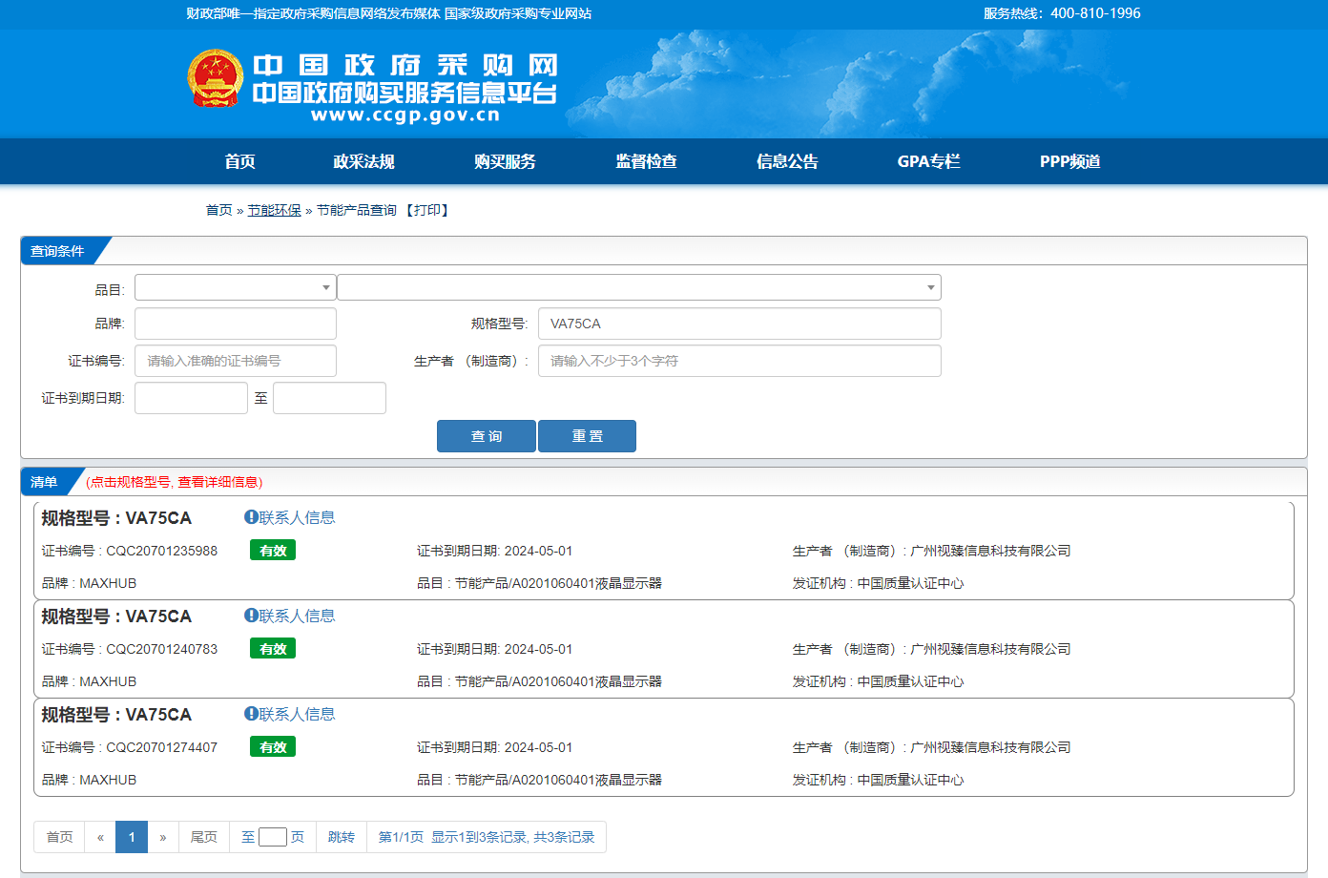This screenshot has width=1328, height=878.
Task: Open the GPA专栏 navigation menu
Action: [x=928, y=161]
